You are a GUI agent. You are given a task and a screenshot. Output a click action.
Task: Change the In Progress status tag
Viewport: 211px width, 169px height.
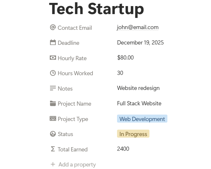[133, 134]
